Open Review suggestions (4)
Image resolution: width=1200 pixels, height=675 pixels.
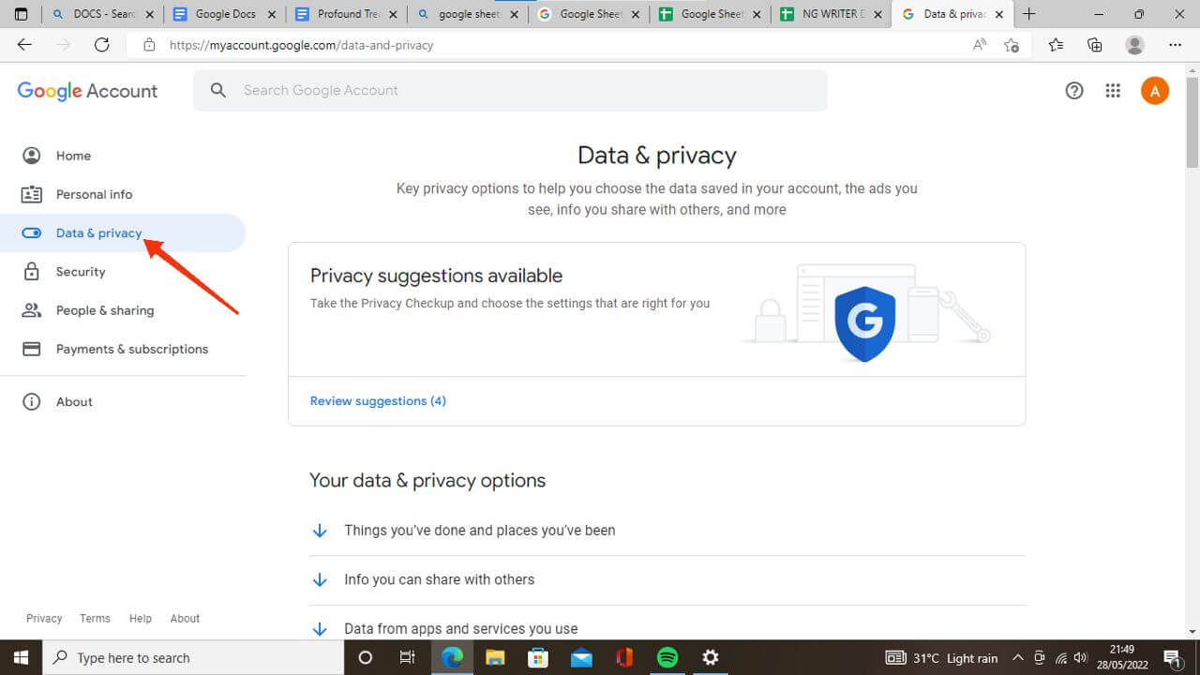tap(378, 400)
